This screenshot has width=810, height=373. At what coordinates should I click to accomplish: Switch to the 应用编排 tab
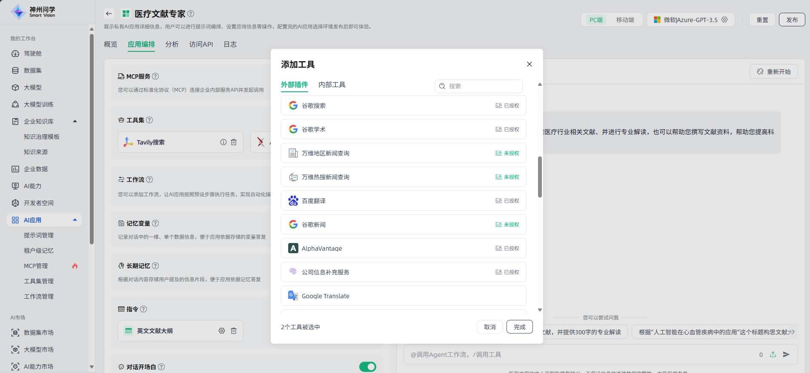[141, 44]
